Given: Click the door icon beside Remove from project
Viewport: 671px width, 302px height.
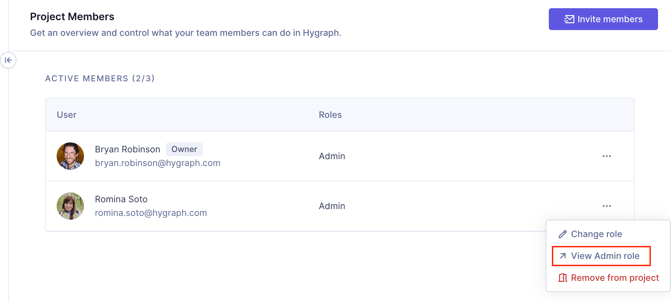Looking at the screenshot, I should coord(562,278).
